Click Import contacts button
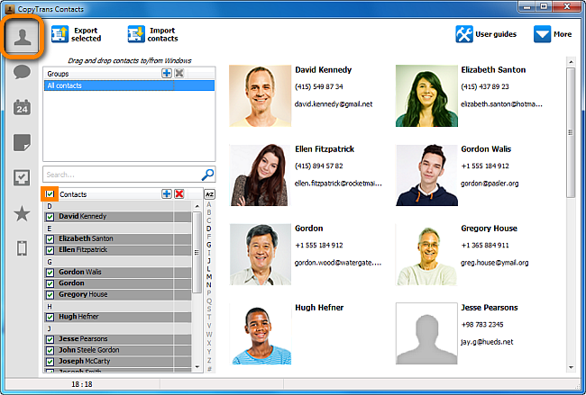Viewport: 586px width, 395px height. (153, 34)
